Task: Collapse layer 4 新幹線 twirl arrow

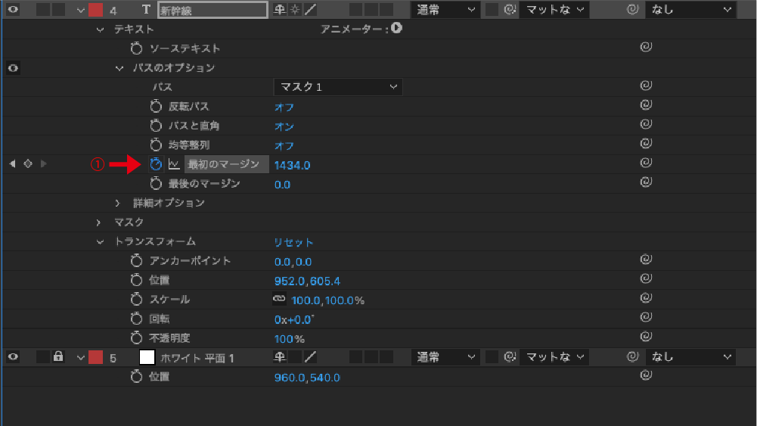Action: pyautogui.click(x=81, y=10)
